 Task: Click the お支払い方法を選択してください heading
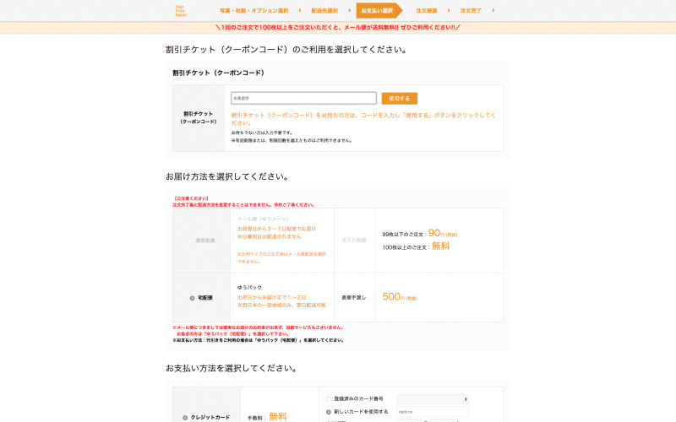tap(232, 368)
